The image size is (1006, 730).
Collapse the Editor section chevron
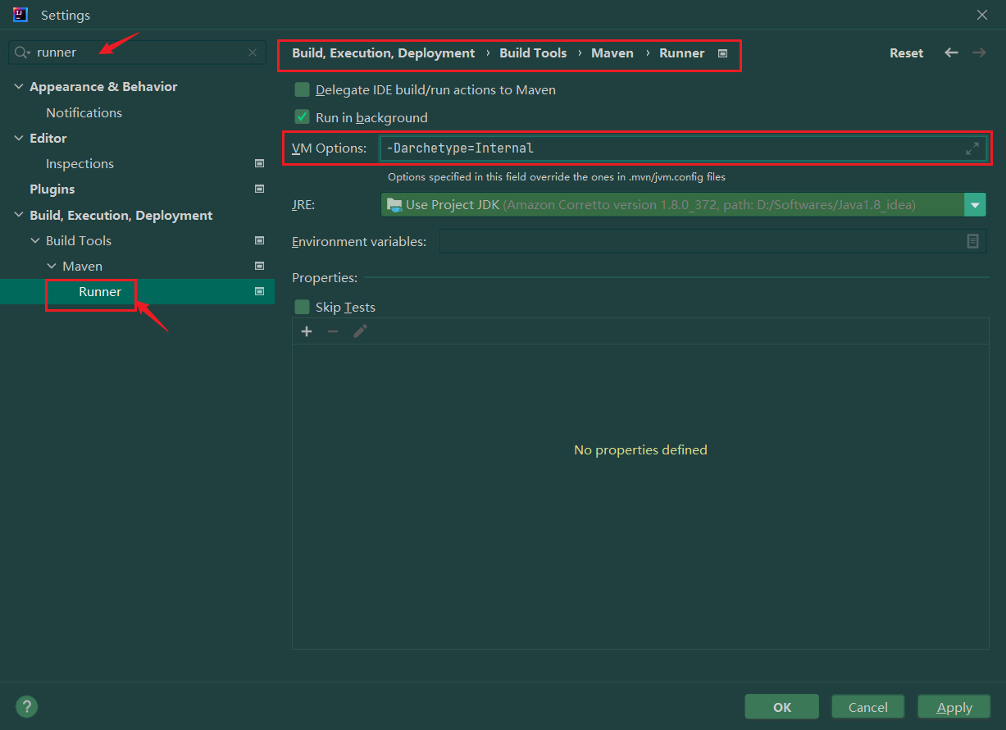click(19, 139)
